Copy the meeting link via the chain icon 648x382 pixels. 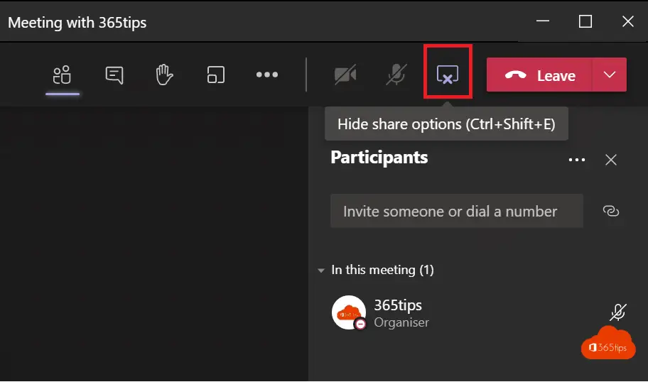611,211
